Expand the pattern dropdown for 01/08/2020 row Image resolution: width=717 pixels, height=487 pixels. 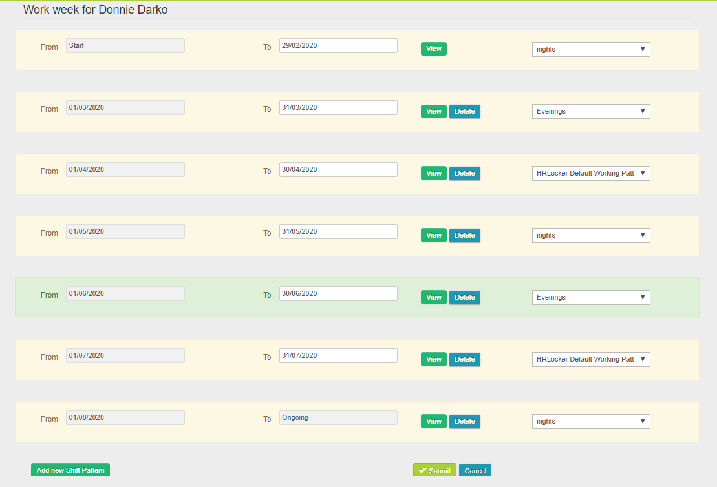click(x=590, y=421)
